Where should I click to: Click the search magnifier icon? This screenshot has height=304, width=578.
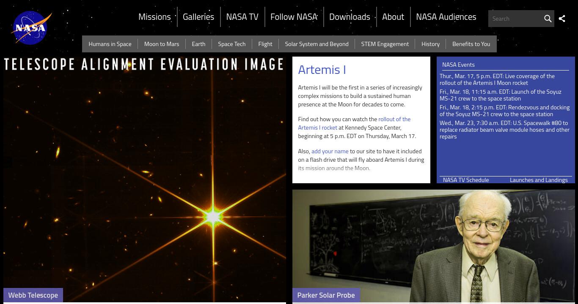[548, 19]
